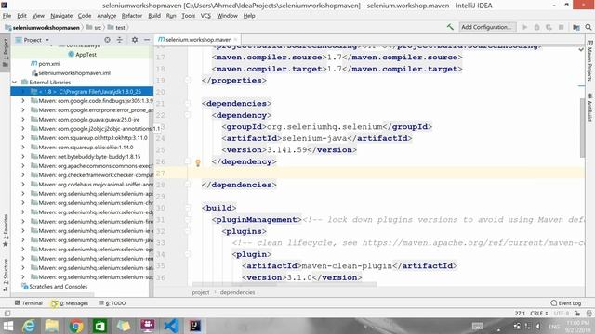Expand Maven okio 1.14.0 library
The width and height of the screenshot is (595, 334).
(23, 147)
